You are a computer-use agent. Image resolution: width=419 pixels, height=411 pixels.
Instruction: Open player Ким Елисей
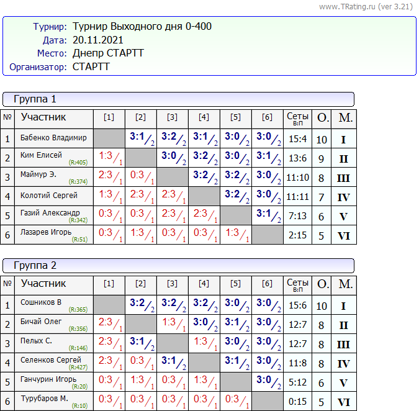pos(41,156)
